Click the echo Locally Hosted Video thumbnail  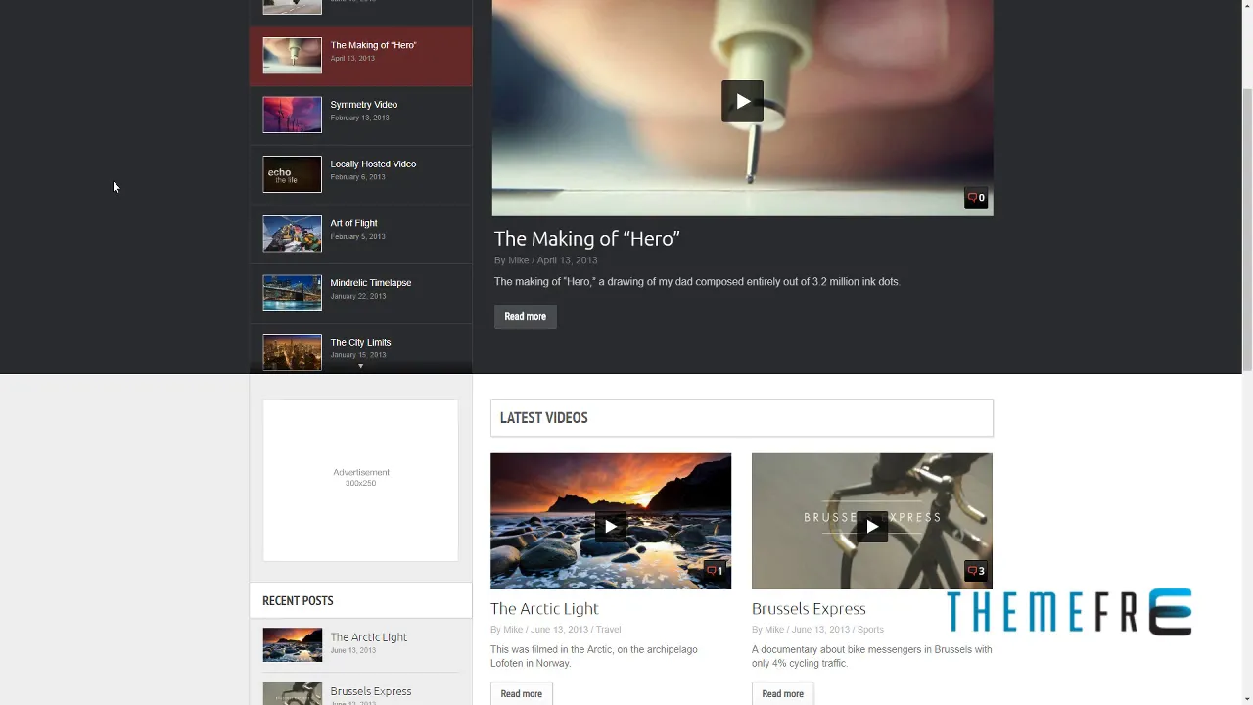[292, 174]
